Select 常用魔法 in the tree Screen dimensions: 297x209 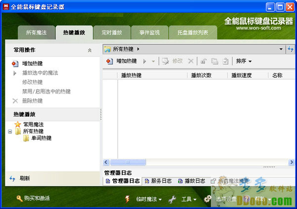[33, 125]
